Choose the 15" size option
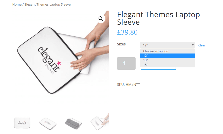The width and height of the screenshot is (223, 134). (168, 65)
